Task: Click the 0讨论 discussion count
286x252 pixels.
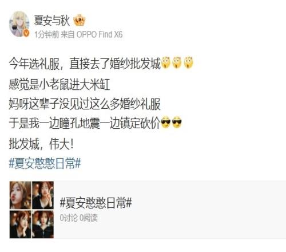Action: 69,218
